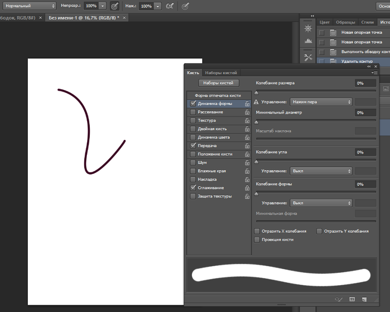
Task: Click the ship wheel icon in the collapsed dock
Action: (308, 29)
